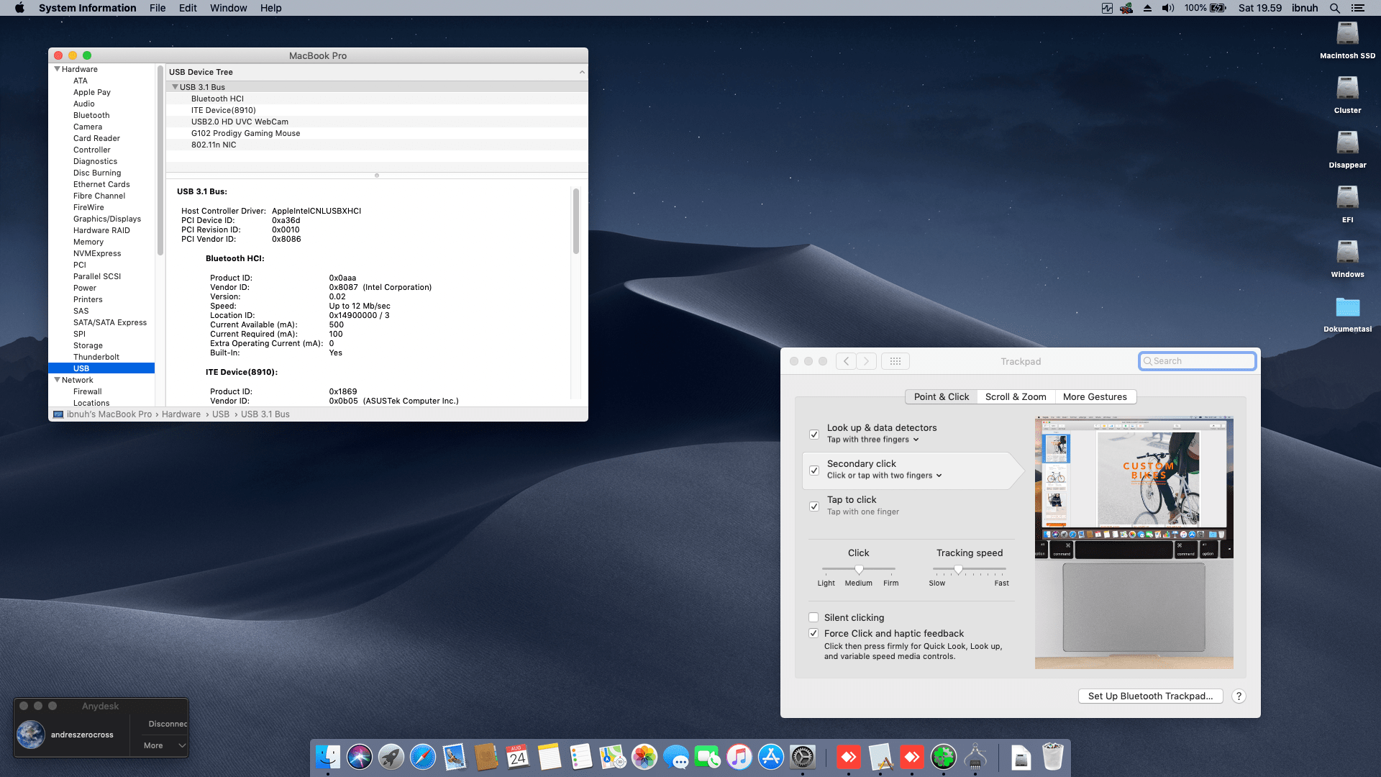Open Launchpad rocket icon in Dock

pyautogui.click(x=391, y=757)
